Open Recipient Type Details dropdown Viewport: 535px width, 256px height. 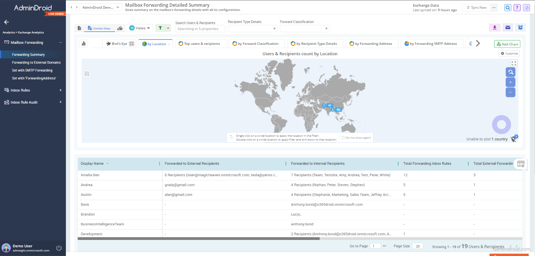coord(252,29)
